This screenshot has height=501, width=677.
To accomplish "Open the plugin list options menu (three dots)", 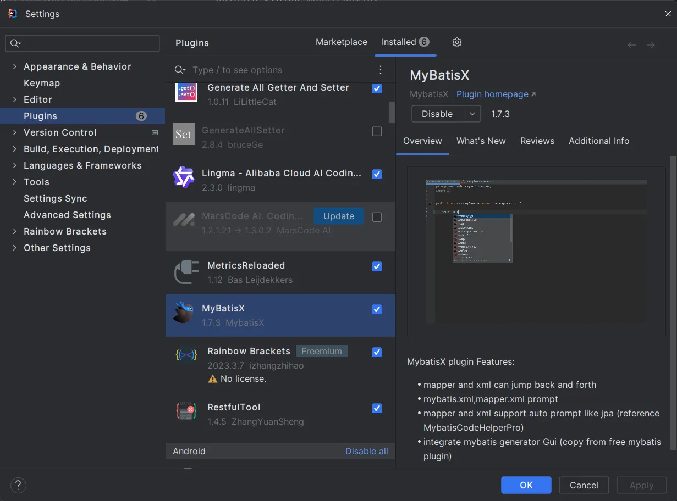I will coord(381,70).
